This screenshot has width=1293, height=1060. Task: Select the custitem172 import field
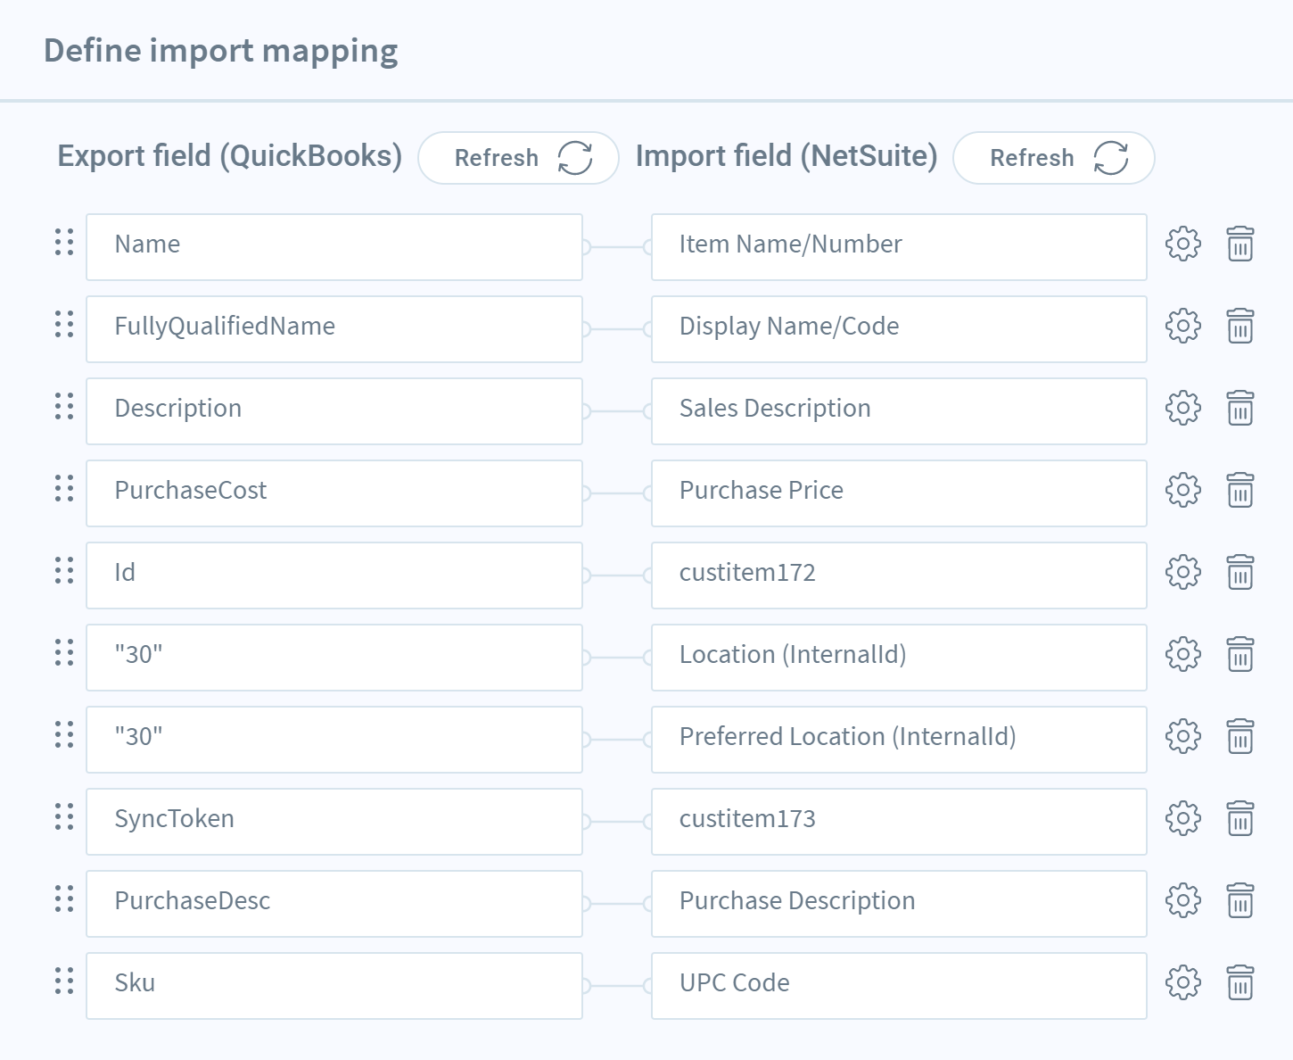(899, 576)
